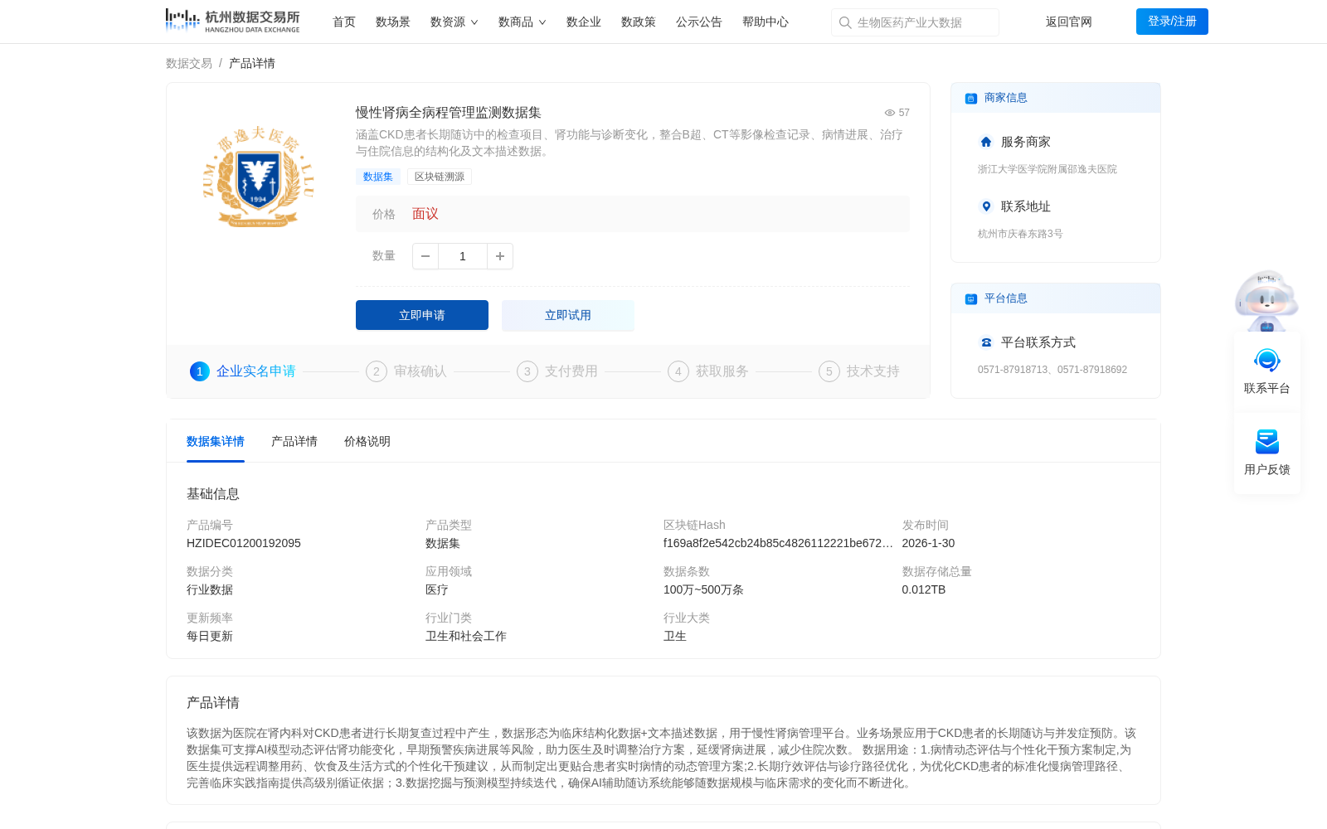Click the 平台联系方式 telephone icon
Image resolution: width=1327 pixels, height=829 pixels.
pyautogui.click(x=986, y=342)
